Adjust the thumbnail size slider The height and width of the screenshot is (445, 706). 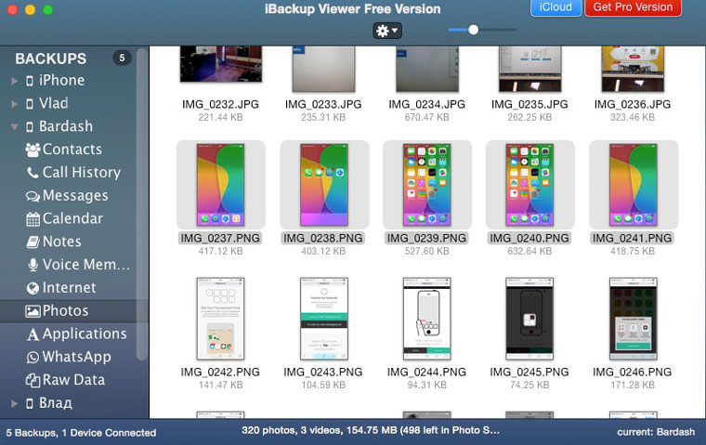[473, 30]
